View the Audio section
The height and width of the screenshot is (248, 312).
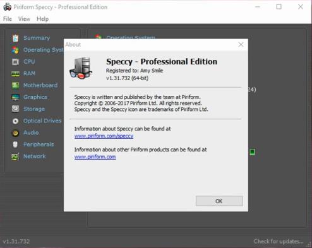pyautogui.click(x=31, y=133)
